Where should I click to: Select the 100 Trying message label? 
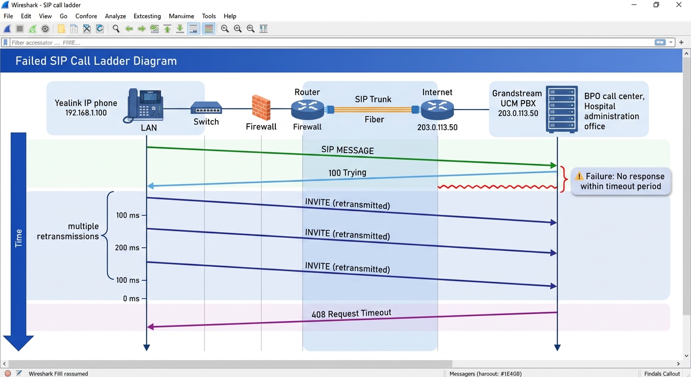tap(347, 173)
